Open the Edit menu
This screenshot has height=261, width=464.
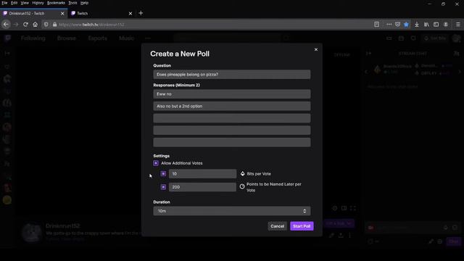[x=14, y=3]
